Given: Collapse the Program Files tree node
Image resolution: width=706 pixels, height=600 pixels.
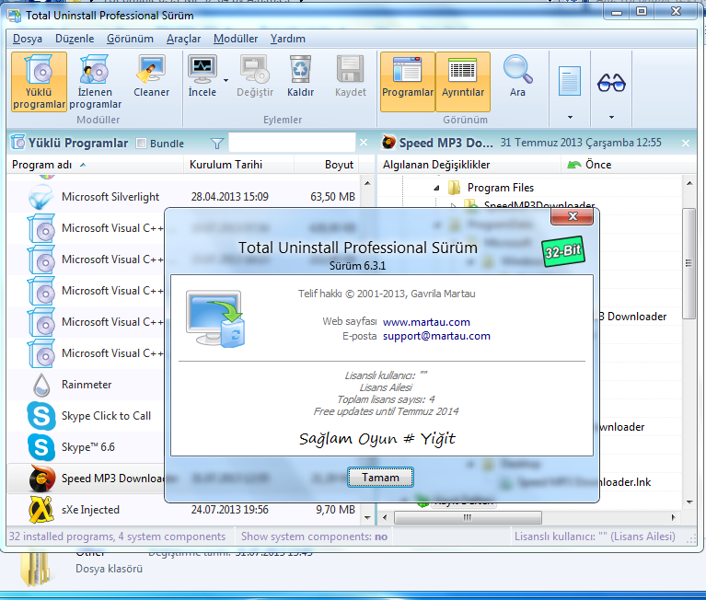Looking at the screenshot, I should [x=436, y=188].
